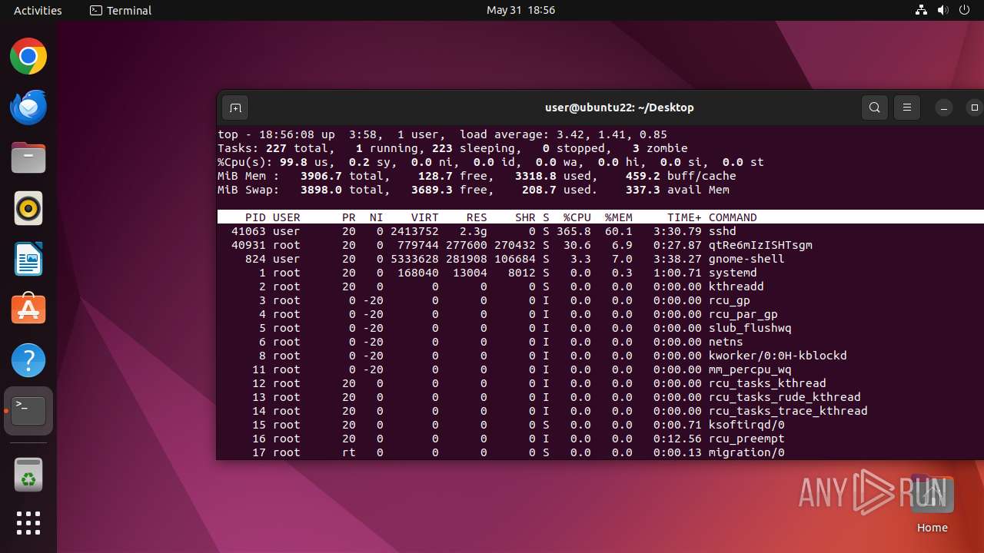Select the ksoftirqd/0 process name
This screenshot has width=984, height=553.
[746, 425]
